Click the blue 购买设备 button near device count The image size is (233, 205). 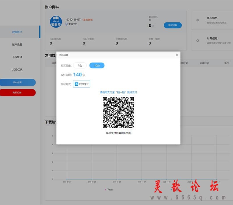[173, 25]
